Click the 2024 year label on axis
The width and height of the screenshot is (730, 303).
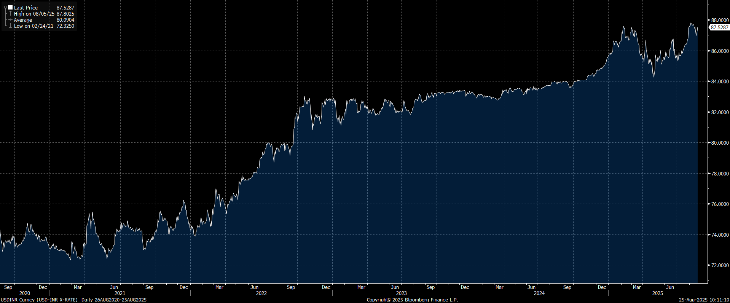pyautogui.click(x=539, y=293)
